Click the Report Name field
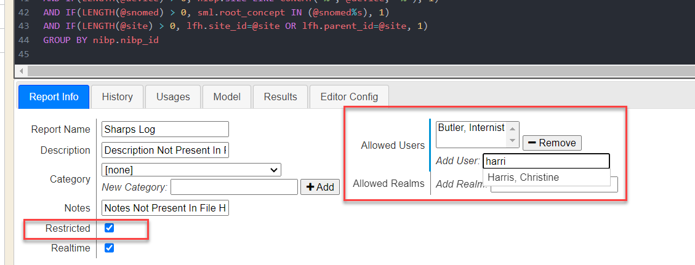 tap(165, 129)
